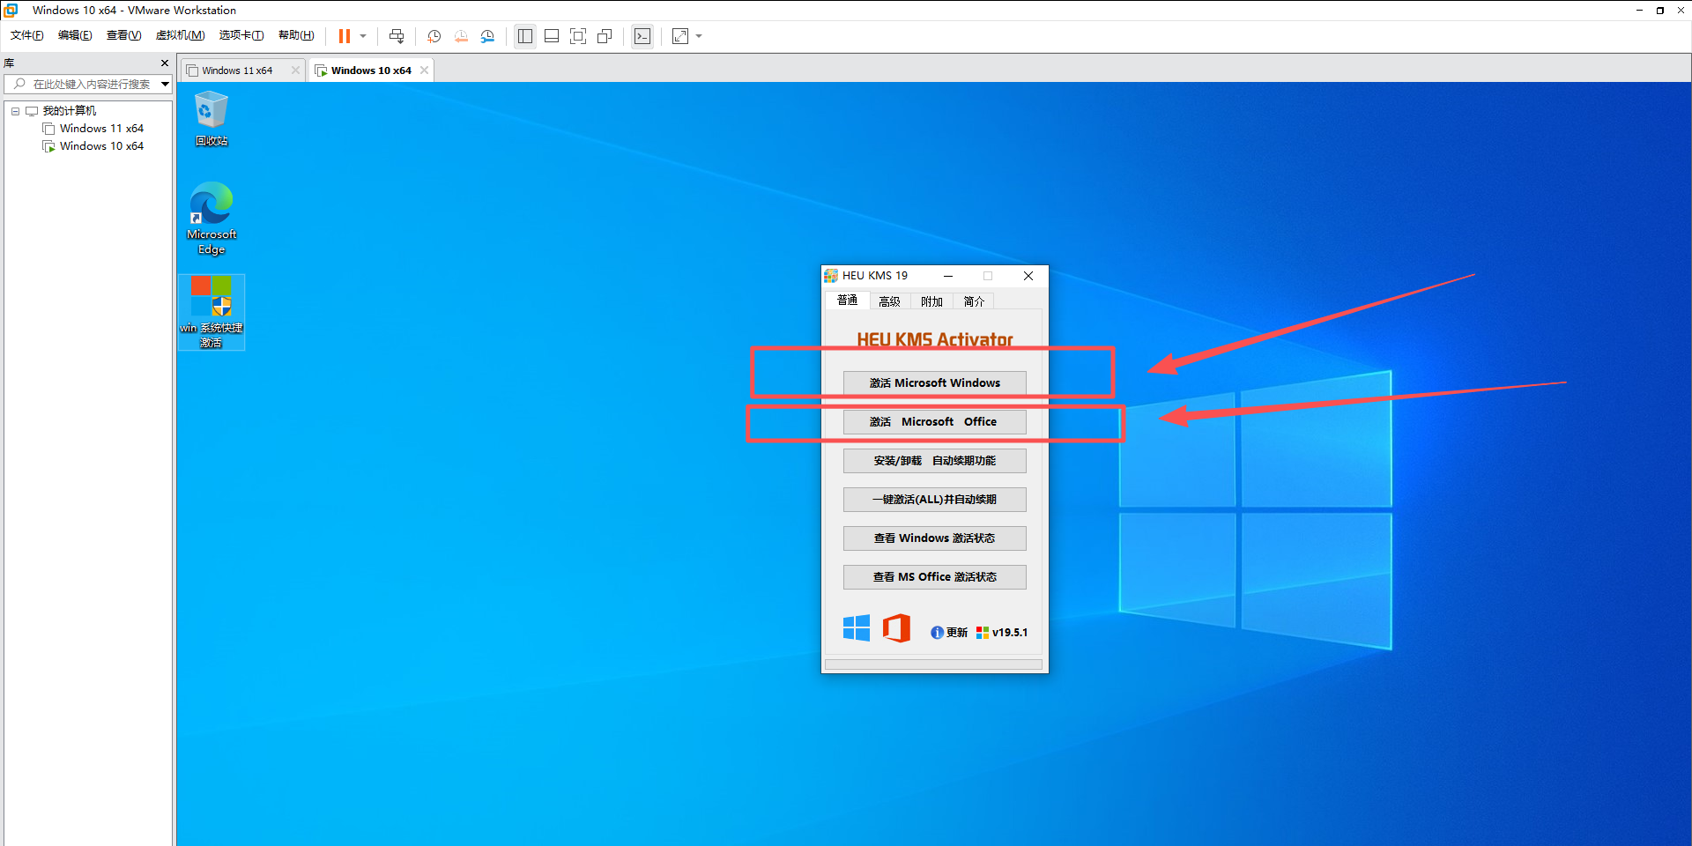Open the 虚拟机(M) menu
Viewport: 1692px width, 846px height.
coord(180,35)
